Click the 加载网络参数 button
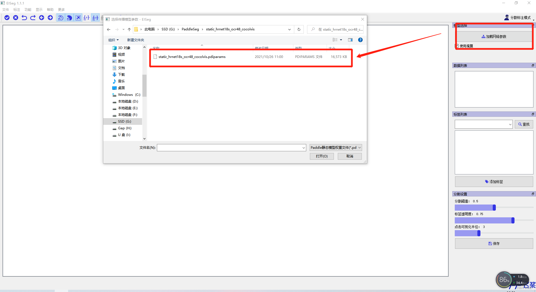536x292 pixels. point(494,36)
